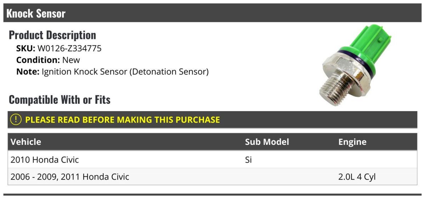This screenshot has width=425, height=199.
Task: Select the 2010 Honda Civic row
Action: (x=212, y=159)
